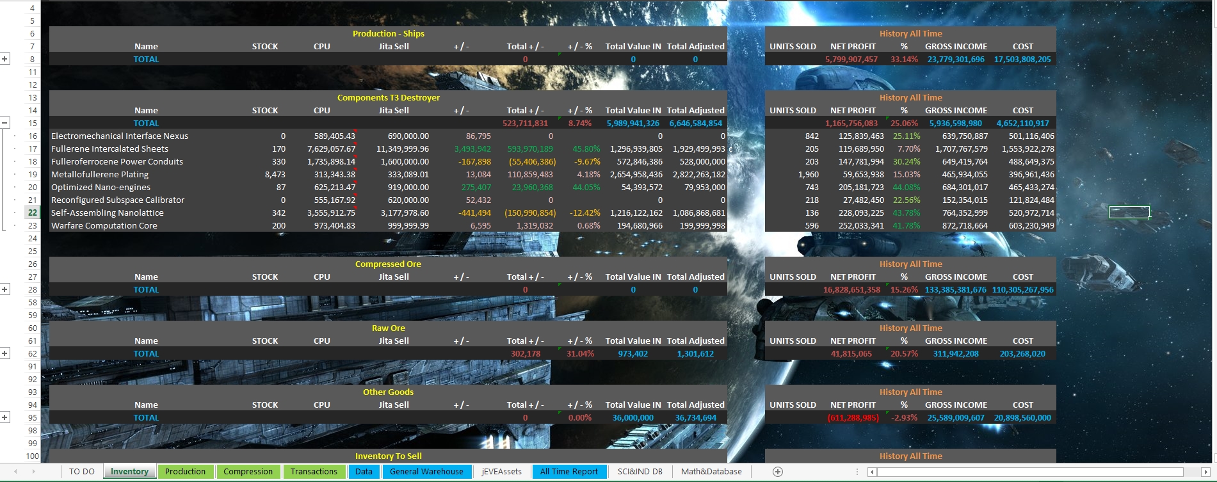The height and width of the screenshot is (482, 1217).
Task: Click total value 523,711,831
Action: point(525,123)
